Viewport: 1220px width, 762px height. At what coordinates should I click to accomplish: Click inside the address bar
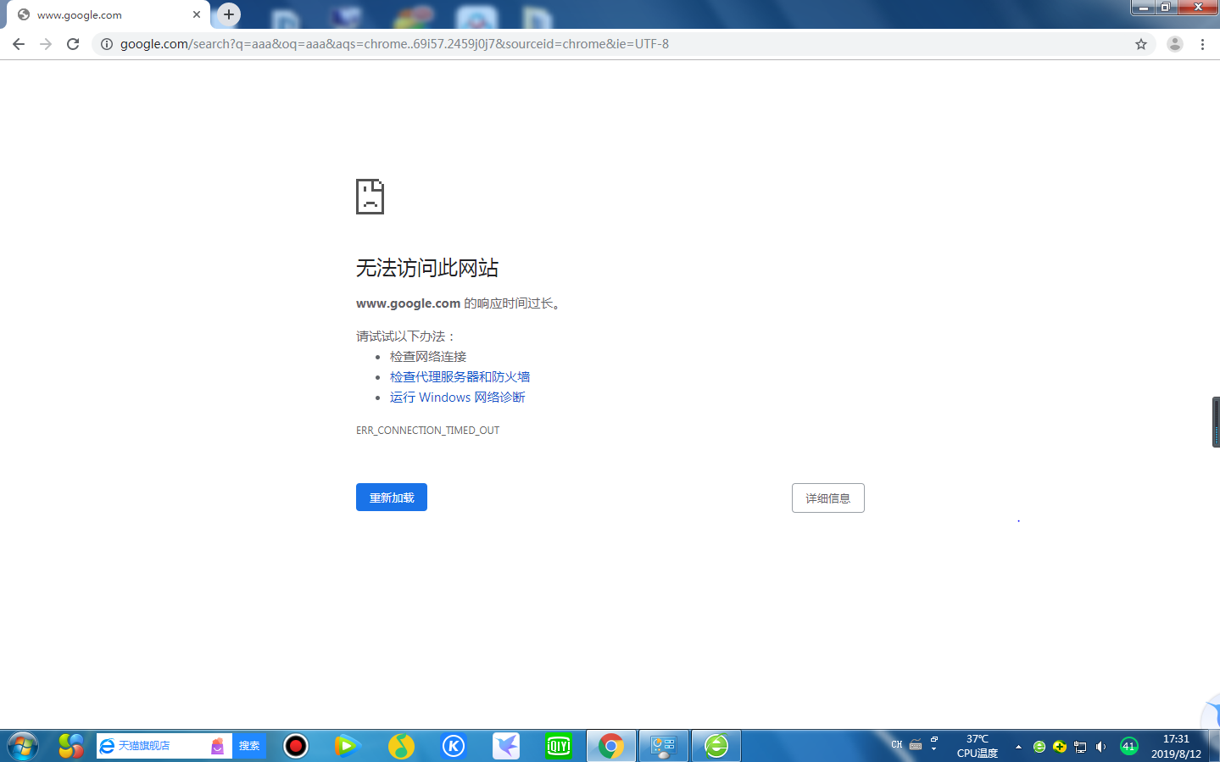[424, 44]
